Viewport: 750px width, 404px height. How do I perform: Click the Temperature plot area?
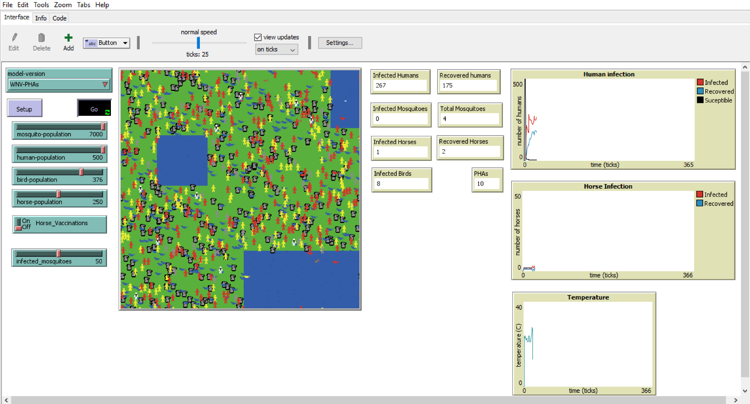(x=588, y=344)
